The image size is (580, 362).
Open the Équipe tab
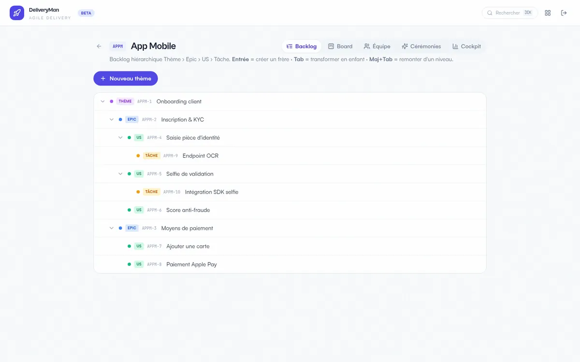pyautogui.click(x=377, y=46)
